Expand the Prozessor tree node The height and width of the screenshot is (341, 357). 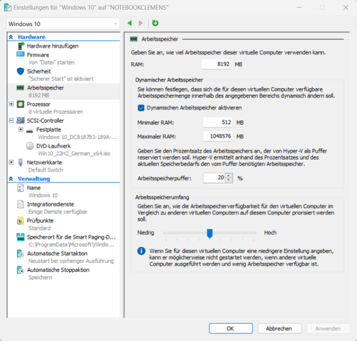(11, 104)
